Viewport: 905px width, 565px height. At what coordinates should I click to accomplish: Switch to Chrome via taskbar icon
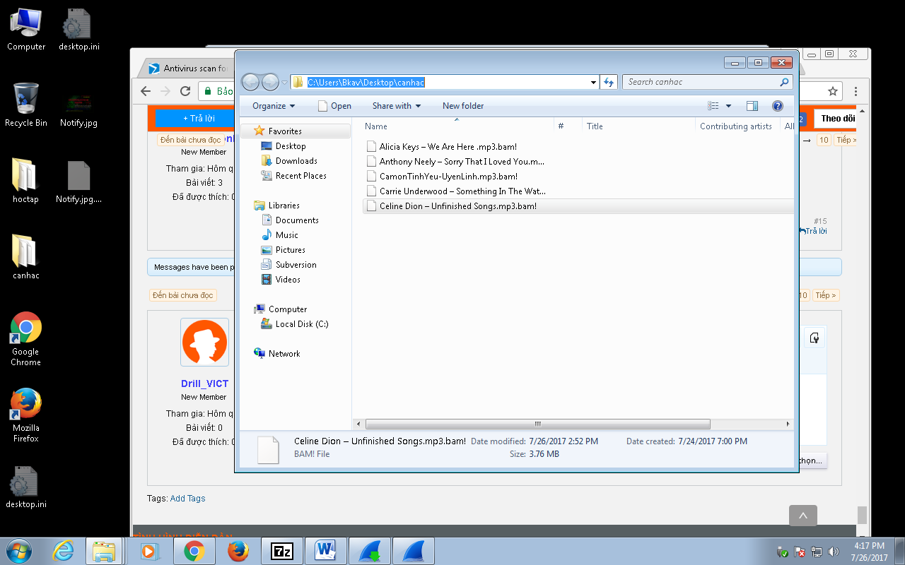[x=194, y=551]
